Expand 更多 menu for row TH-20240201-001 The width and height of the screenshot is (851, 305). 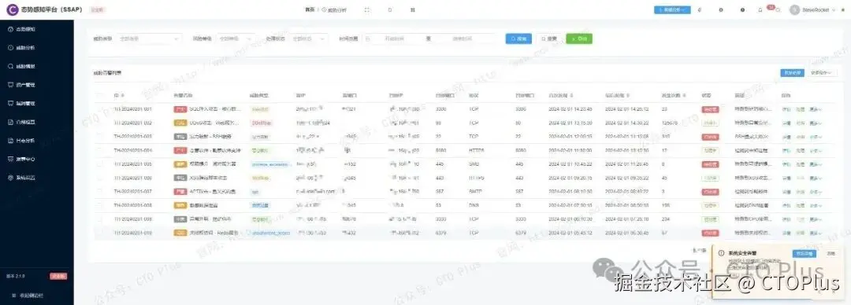click(x=816, y=109)
